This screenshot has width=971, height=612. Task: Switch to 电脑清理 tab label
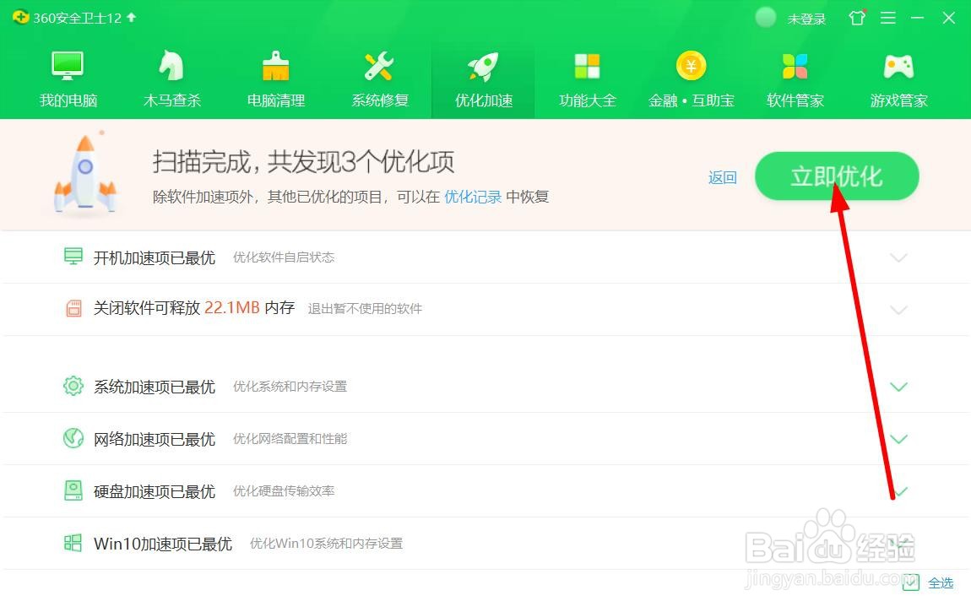(x=276, y=100)
